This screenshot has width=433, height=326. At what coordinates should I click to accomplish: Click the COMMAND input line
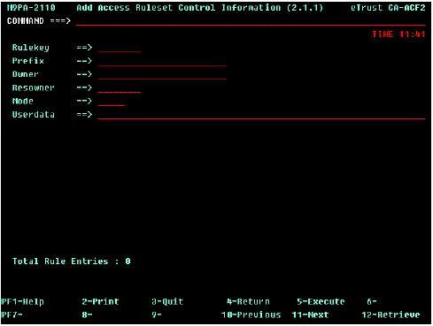tap(251, 21)
